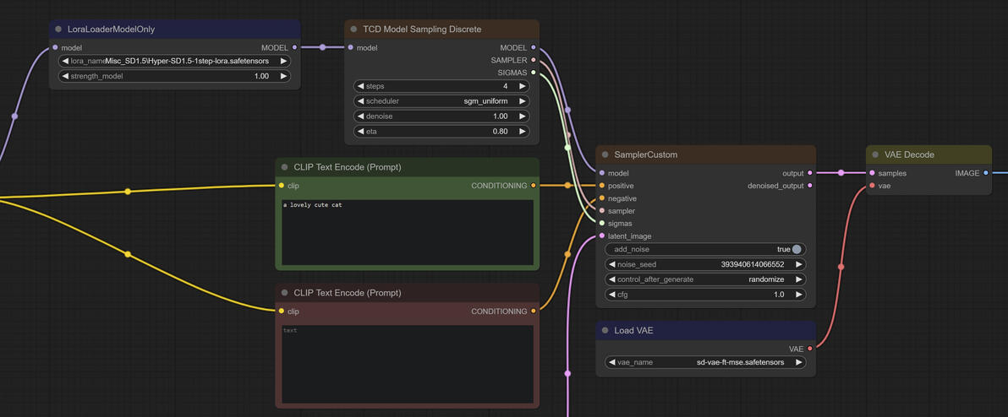Click the denoise value slider field
The width and height of the screenshot is (1008, 417).
[441, 116]
